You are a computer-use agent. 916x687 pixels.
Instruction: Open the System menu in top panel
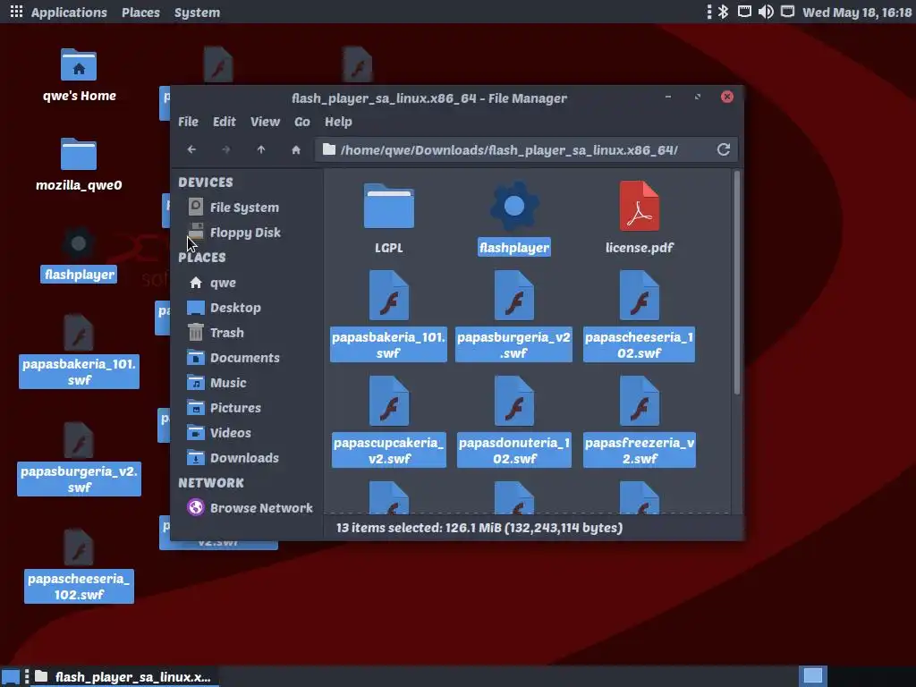(x=197, y=12)
